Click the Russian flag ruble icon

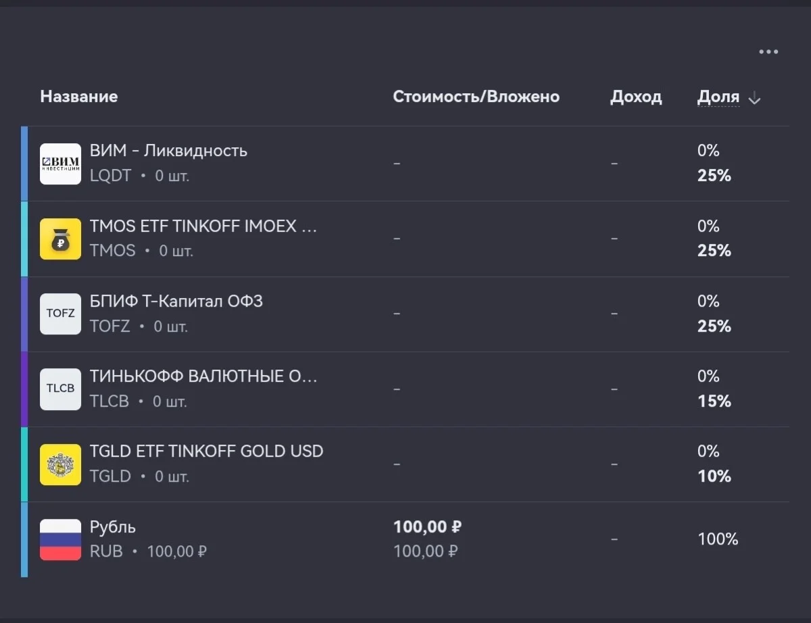pyautogui.click(x=60, y=539)
